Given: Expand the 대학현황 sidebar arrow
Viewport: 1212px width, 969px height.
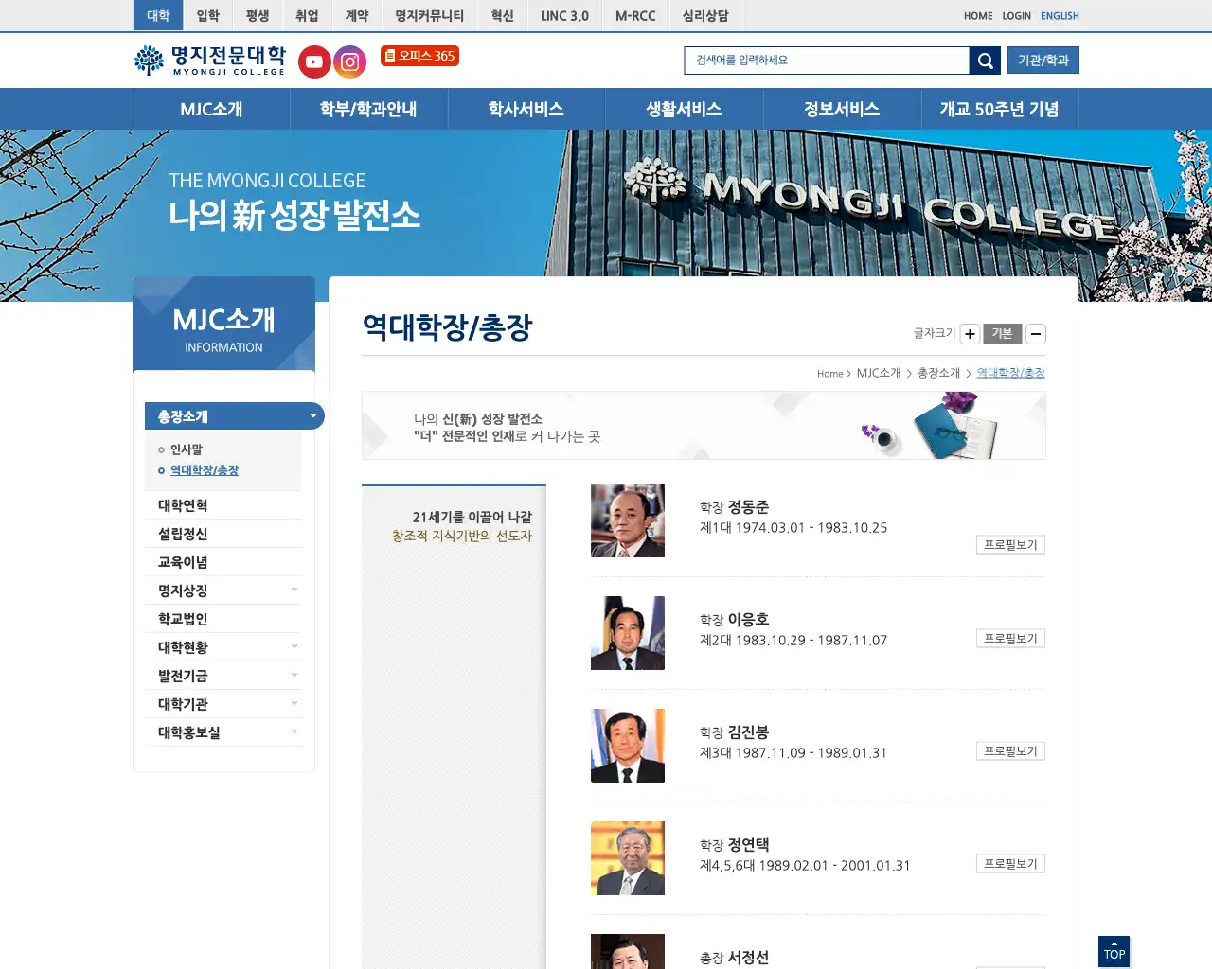Looking at the screenshot, I should [x=294, y=646].
